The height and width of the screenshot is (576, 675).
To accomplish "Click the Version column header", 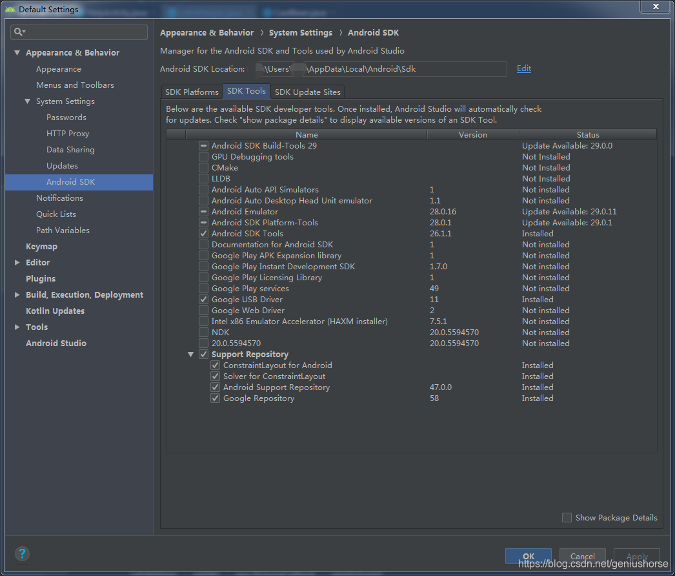I will 472,134.
